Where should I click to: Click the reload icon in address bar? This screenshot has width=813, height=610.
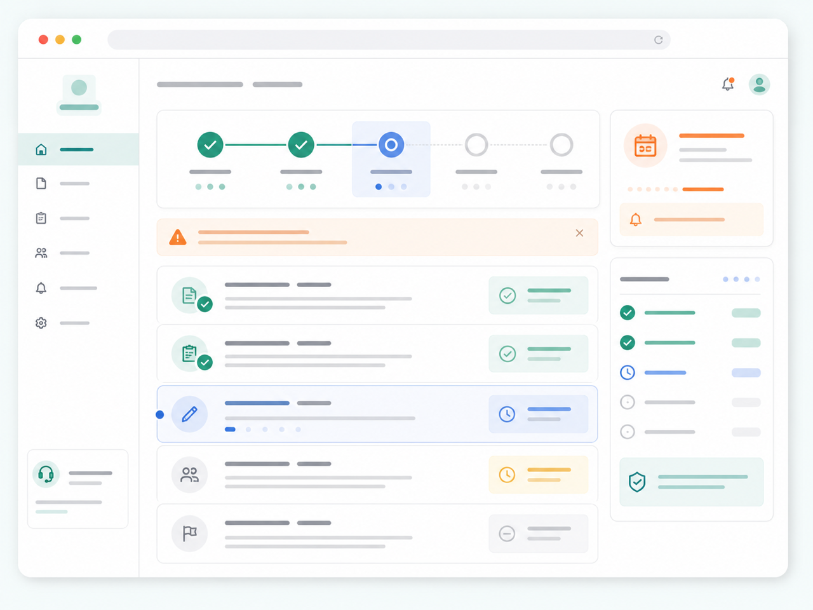tap(659, 40)
